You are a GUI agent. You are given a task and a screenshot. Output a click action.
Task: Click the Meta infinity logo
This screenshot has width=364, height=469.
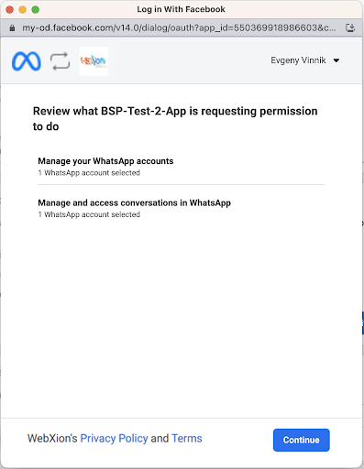(27, 61)
